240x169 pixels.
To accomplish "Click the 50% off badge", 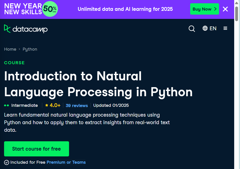I will click(x=50, y=9).
